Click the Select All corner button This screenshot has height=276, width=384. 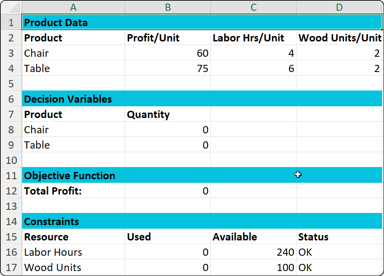11,7
